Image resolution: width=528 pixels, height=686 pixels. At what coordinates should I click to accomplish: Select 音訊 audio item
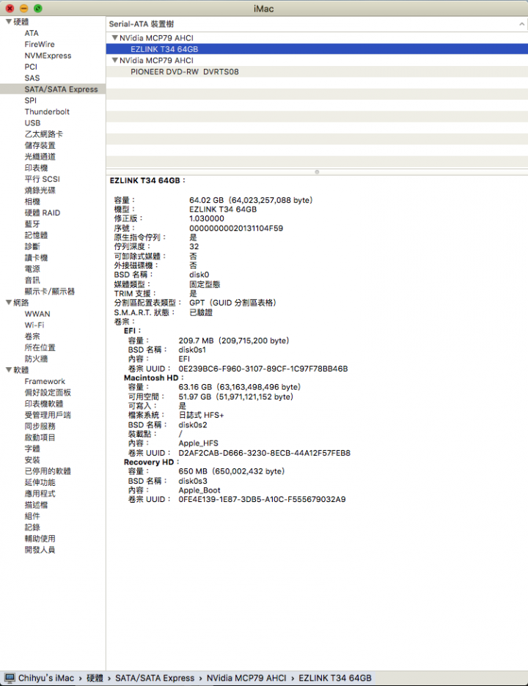pyautogui.click(x=32, y=280)
